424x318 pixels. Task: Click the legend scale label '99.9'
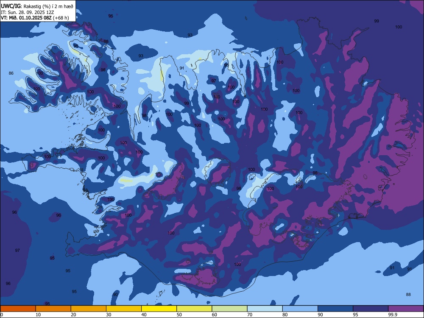click(x=392, y=315)
